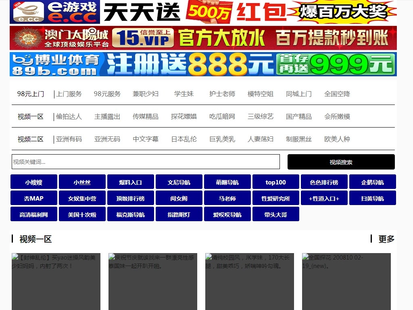Open the 中文字幕 category link
The width and height of the screenshot is (413, 310).
pyautogui.click(x=146, y=139)
